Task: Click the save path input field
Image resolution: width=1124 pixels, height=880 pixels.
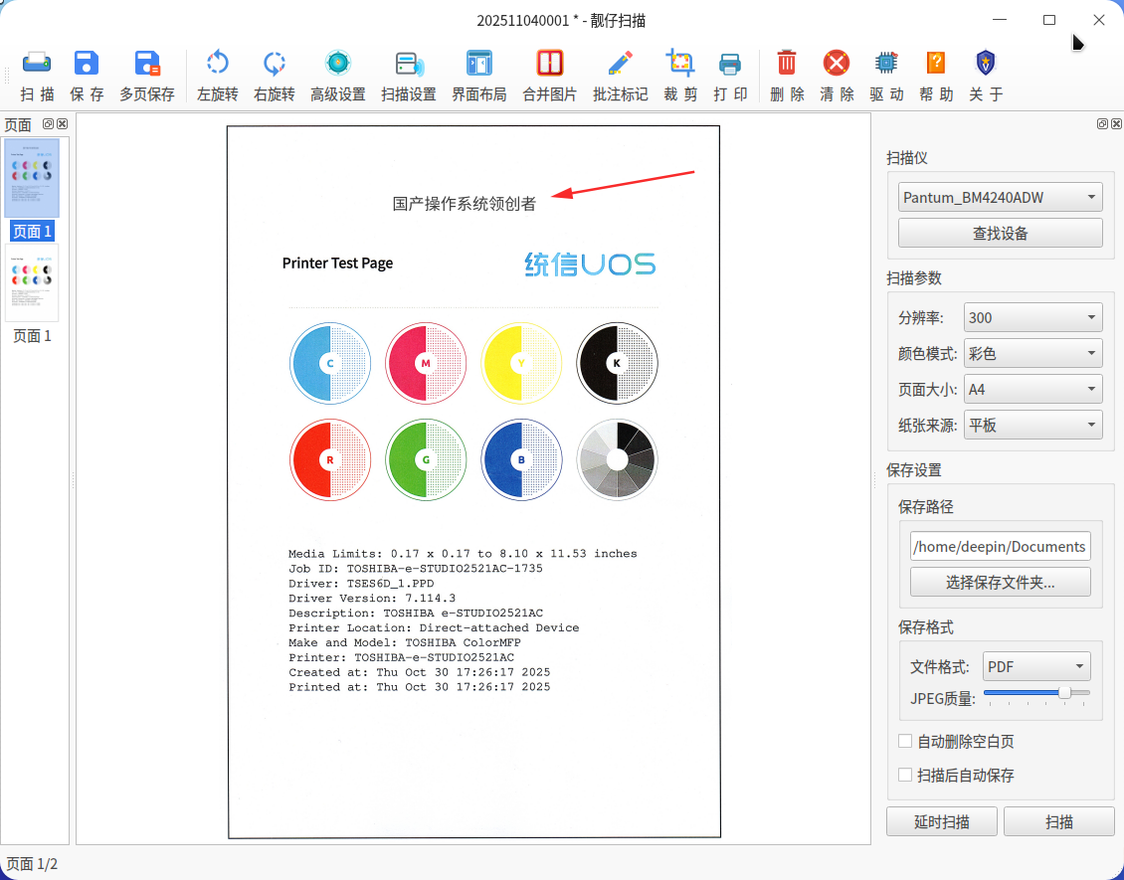Action: tap(1000, 546)
